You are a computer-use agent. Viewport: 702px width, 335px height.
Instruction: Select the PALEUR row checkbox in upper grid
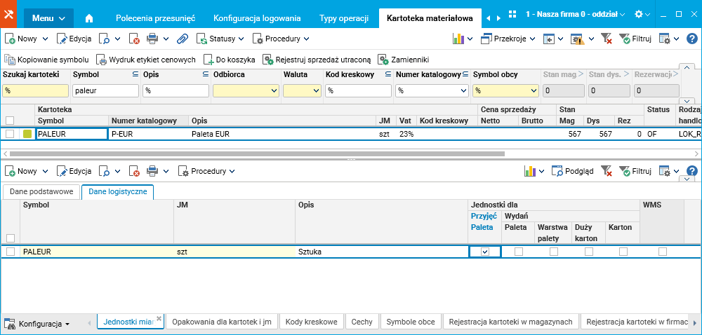coord(11,134)
